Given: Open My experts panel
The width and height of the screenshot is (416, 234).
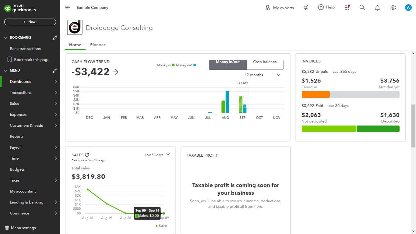Looking at the screenshot, I should tap(280, 8).
